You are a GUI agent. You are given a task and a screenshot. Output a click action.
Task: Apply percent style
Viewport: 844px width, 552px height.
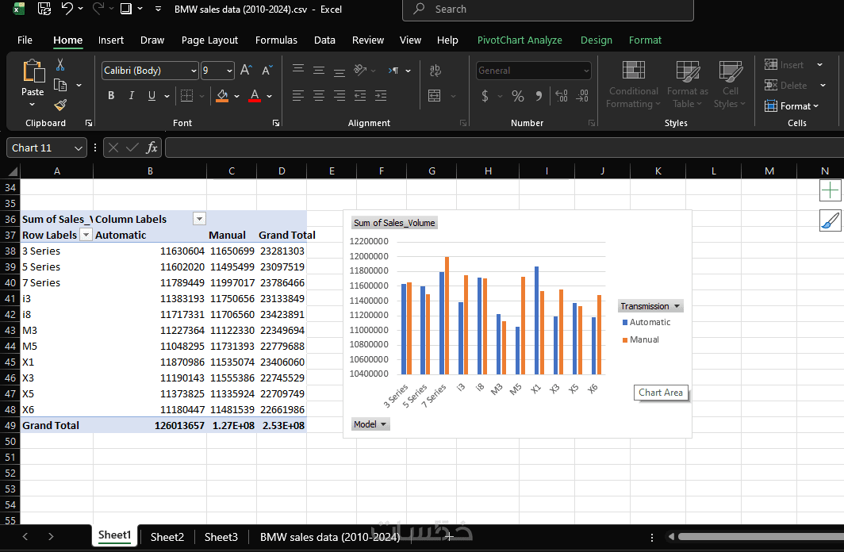coord(518,96)
